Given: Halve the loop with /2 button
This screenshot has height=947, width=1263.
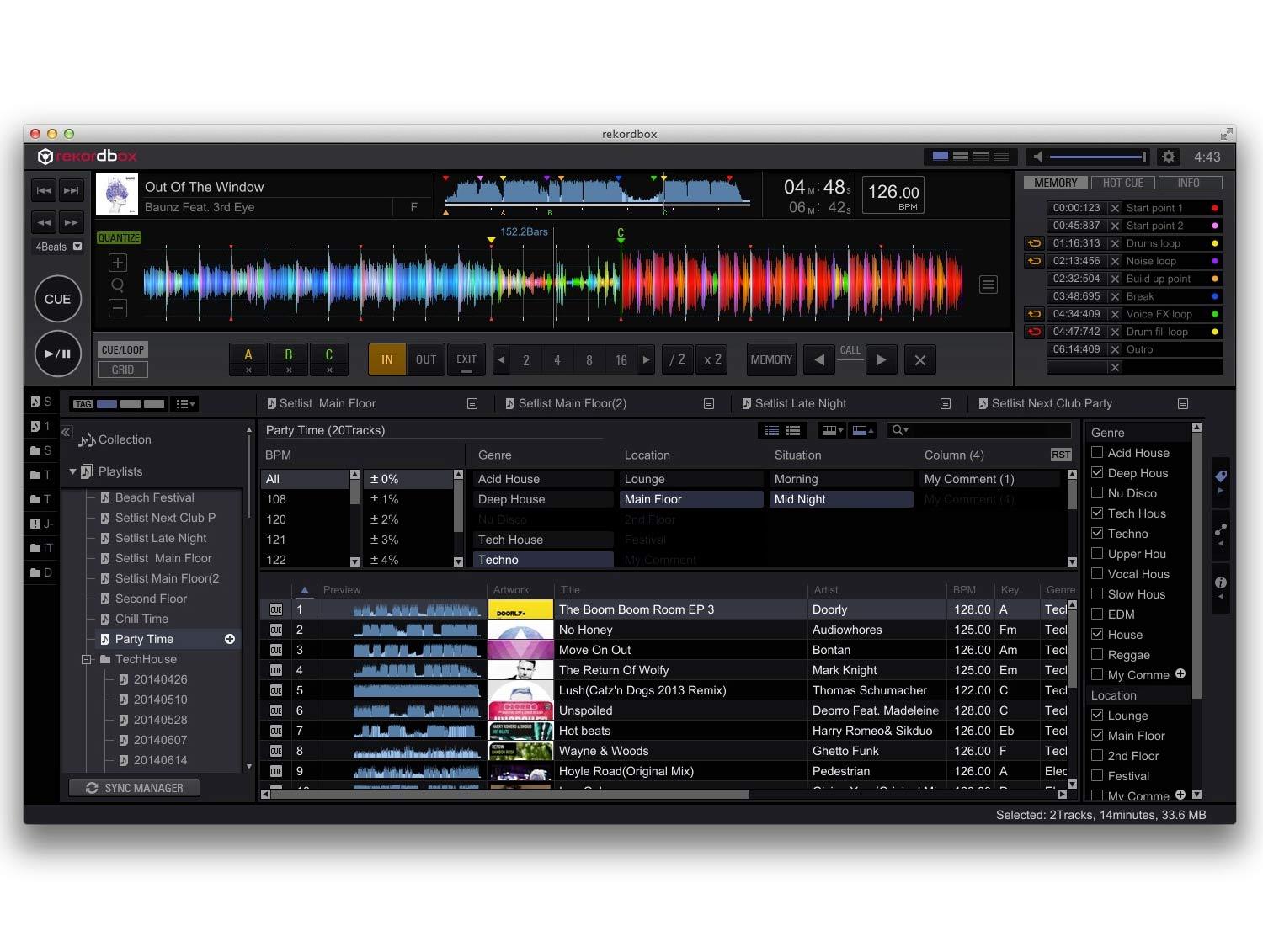Looking at the screenshot, I should [677, 359].
